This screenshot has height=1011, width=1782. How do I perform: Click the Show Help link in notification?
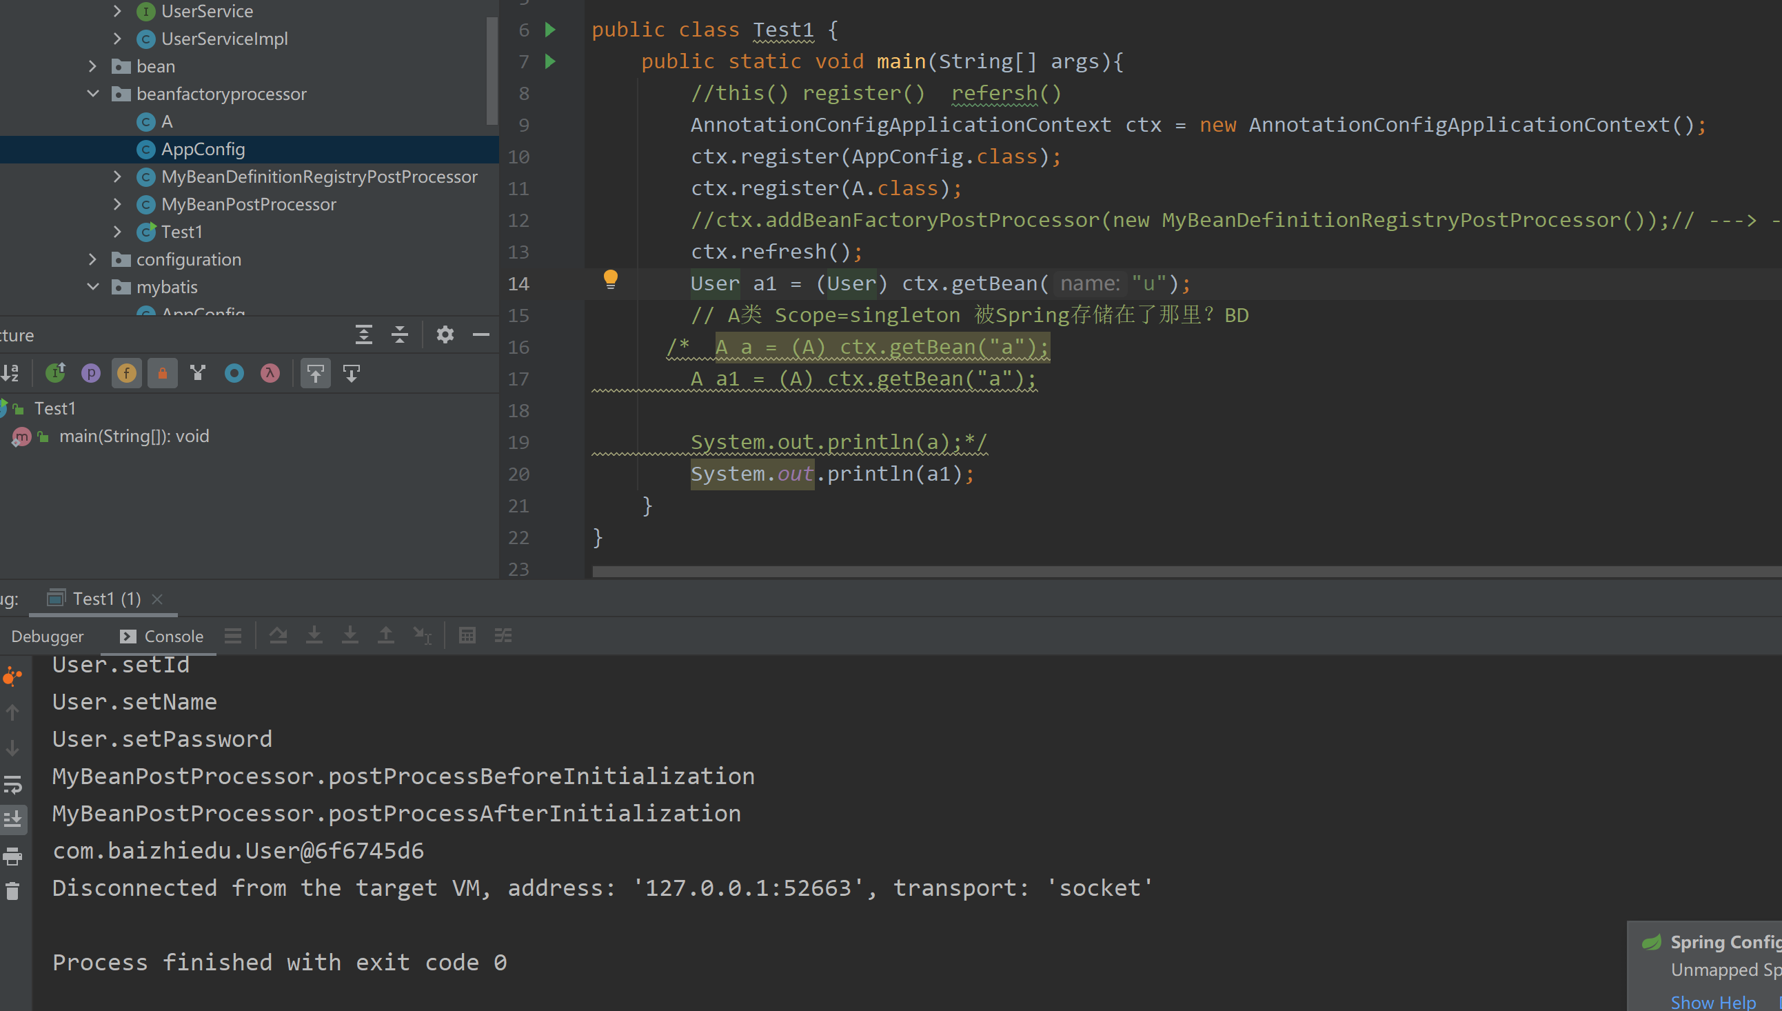tap(1712, 1001)
